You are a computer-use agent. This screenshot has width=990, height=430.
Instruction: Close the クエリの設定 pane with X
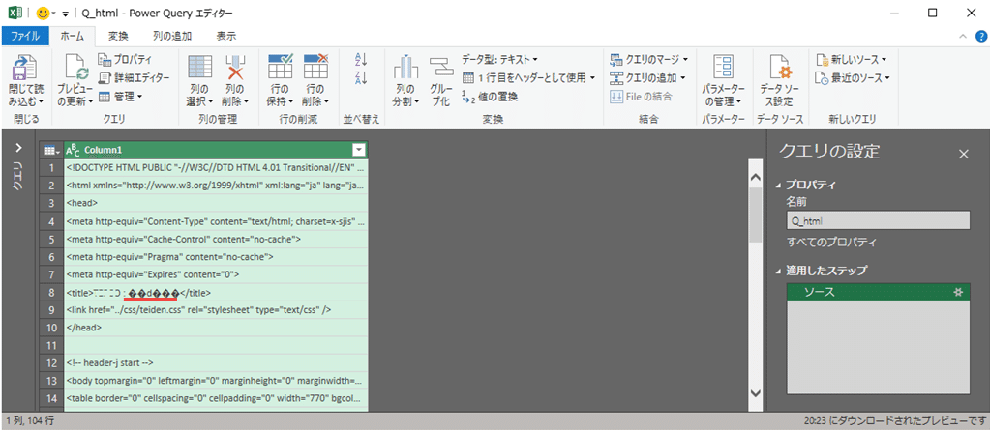click(x=964, y=154)
